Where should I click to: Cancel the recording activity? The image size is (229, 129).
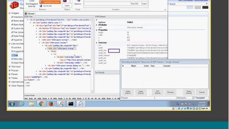202,92
